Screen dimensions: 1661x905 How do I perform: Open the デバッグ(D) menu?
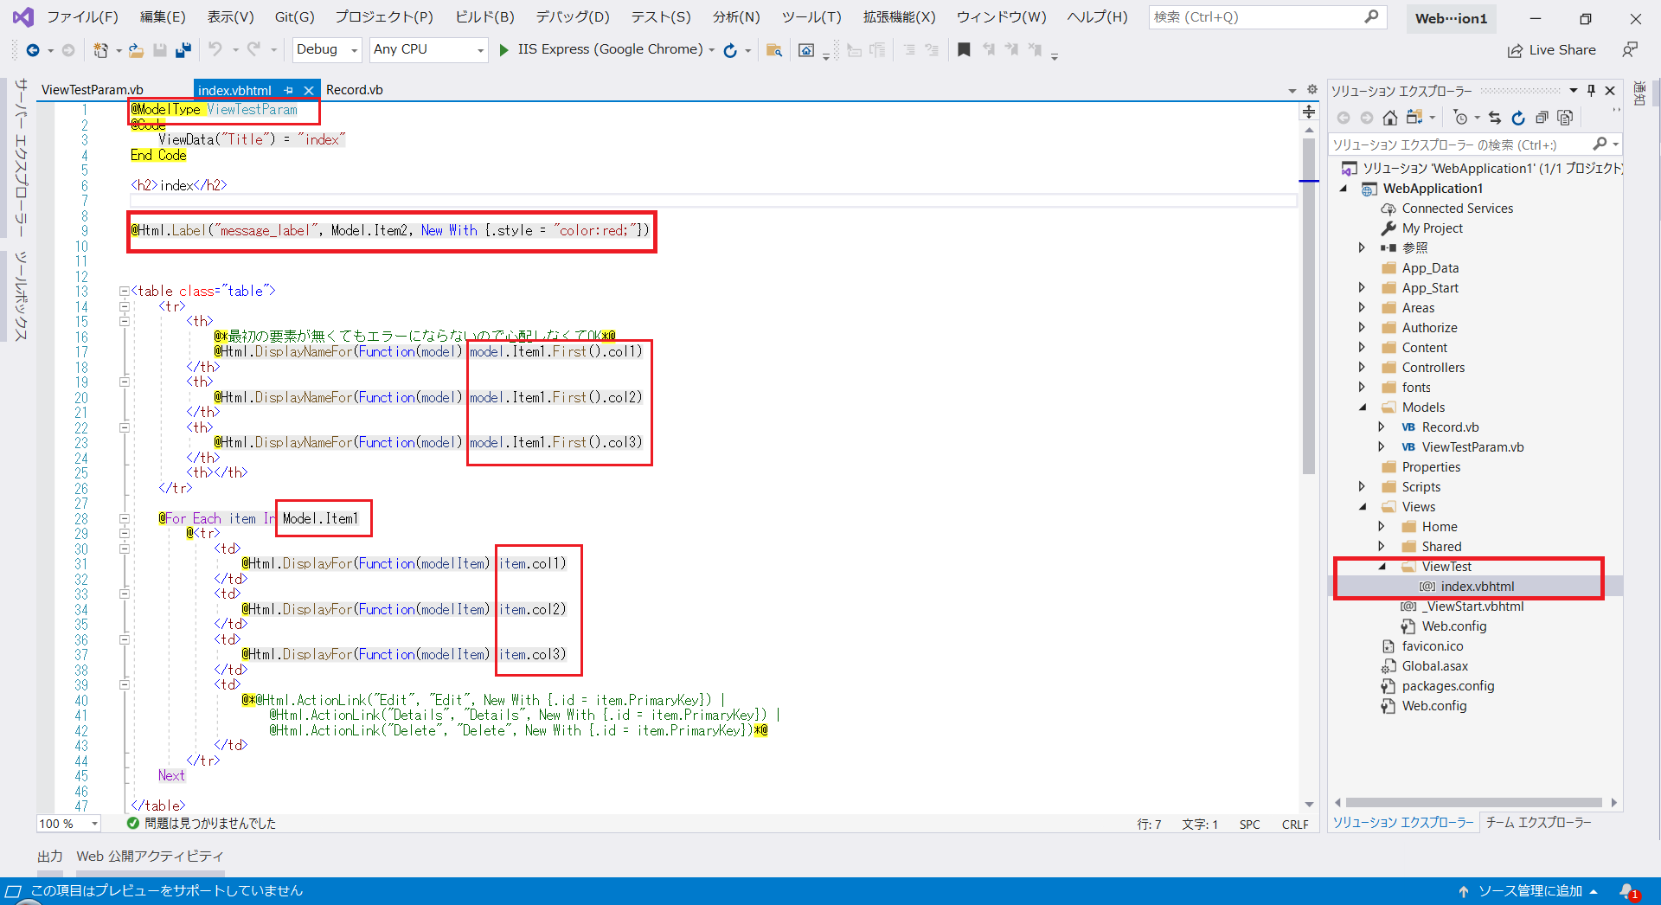click(x=573, y=16)
